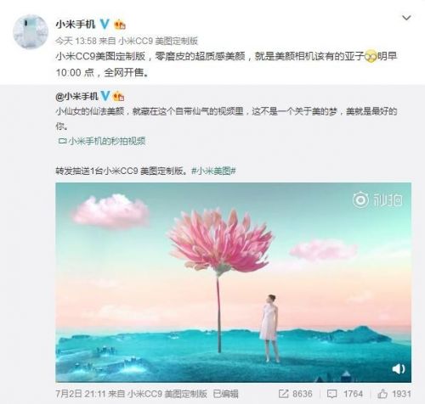Click the verified V badge in repost
This screenshot has height=404, width=425.
[105, 97]
